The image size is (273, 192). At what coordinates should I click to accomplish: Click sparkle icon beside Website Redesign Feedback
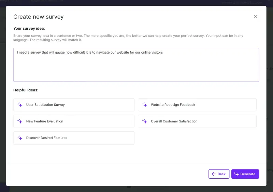coord(144,105)
